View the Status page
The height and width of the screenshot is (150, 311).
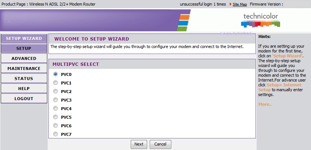[24, 79]
